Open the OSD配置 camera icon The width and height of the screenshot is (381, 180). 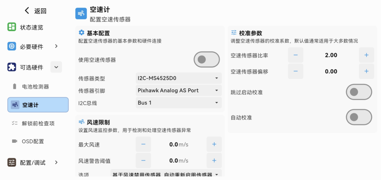coord(15,141)
